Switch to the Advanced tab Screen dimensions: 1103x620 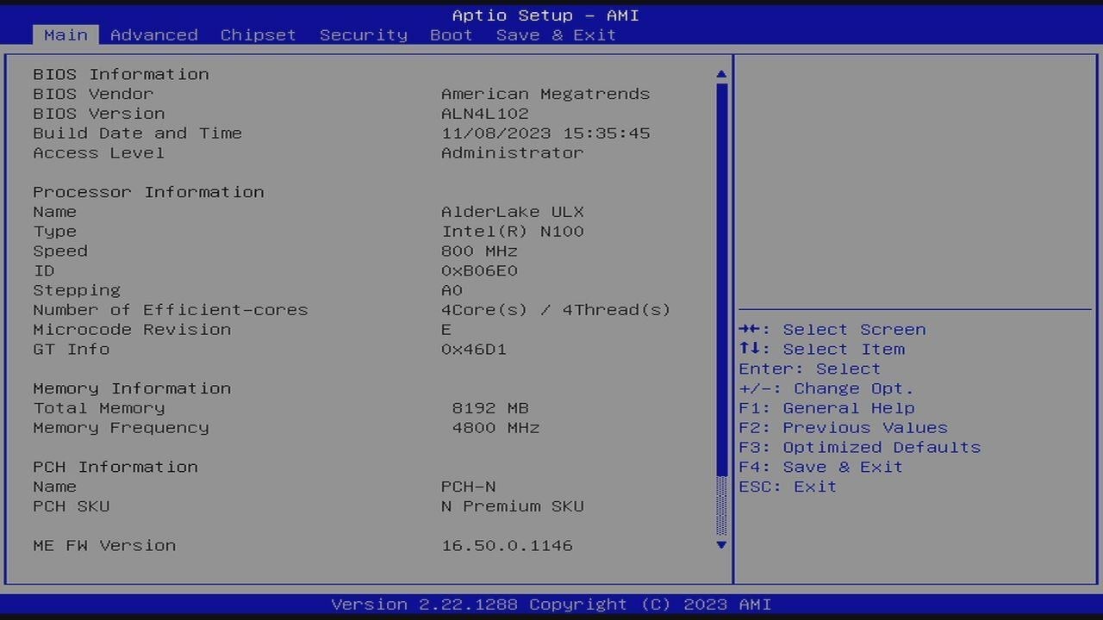point(154,35)
